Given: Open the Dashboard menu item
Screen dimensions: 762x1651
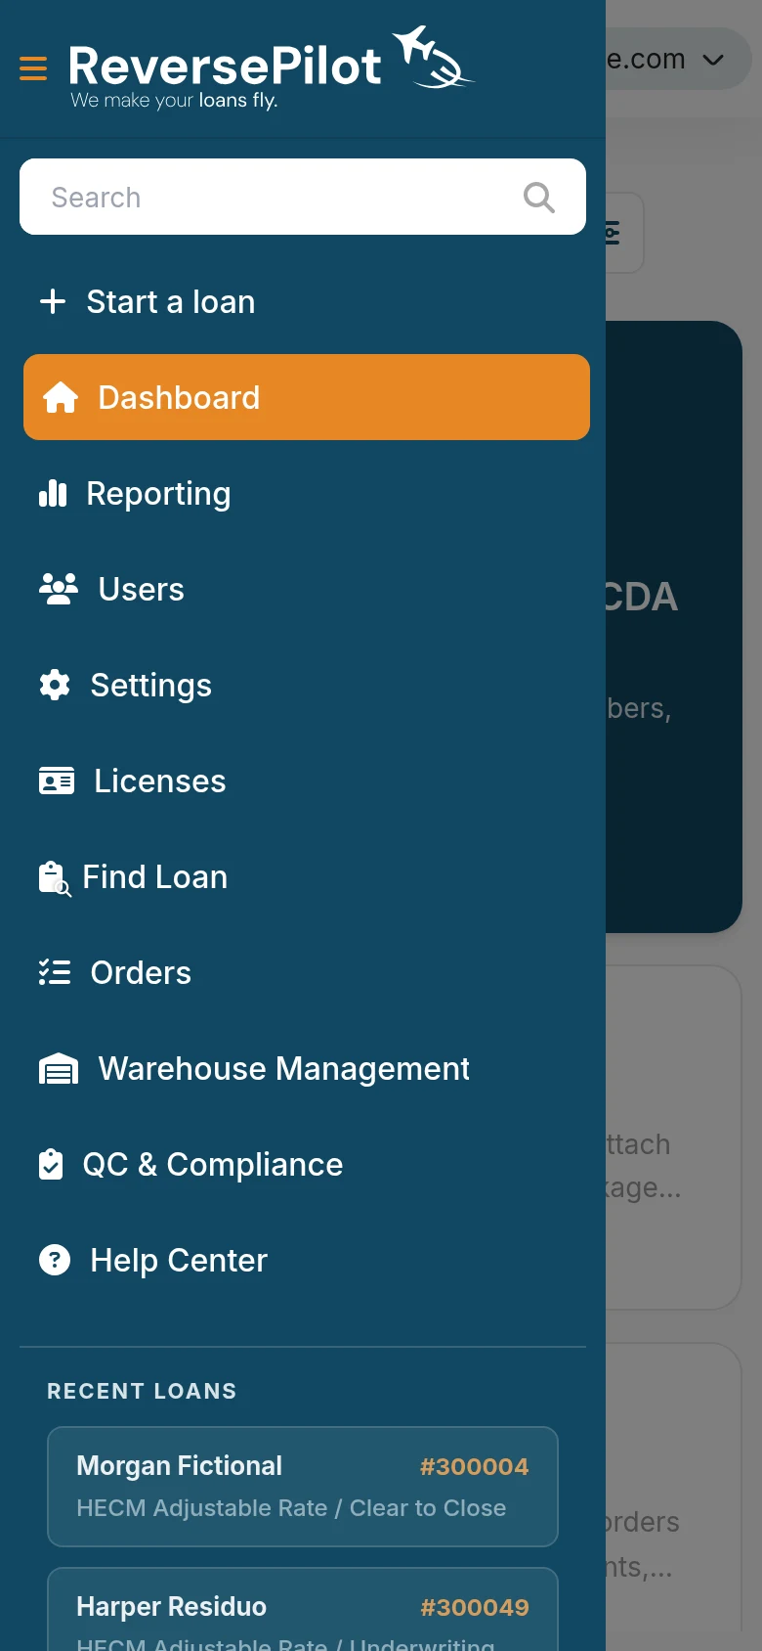Looking at the screenshot, I should pyautogui.click(x=307, y=397).
